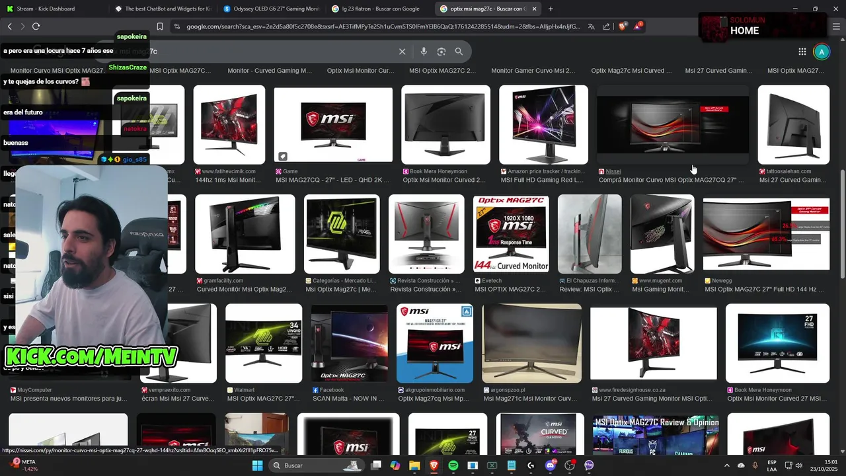Screen dimensions: 846x476
Task: Open MSI MAG27CQ 27" LED QHD image
Action: pyautogui.click(x=333, y=124)
